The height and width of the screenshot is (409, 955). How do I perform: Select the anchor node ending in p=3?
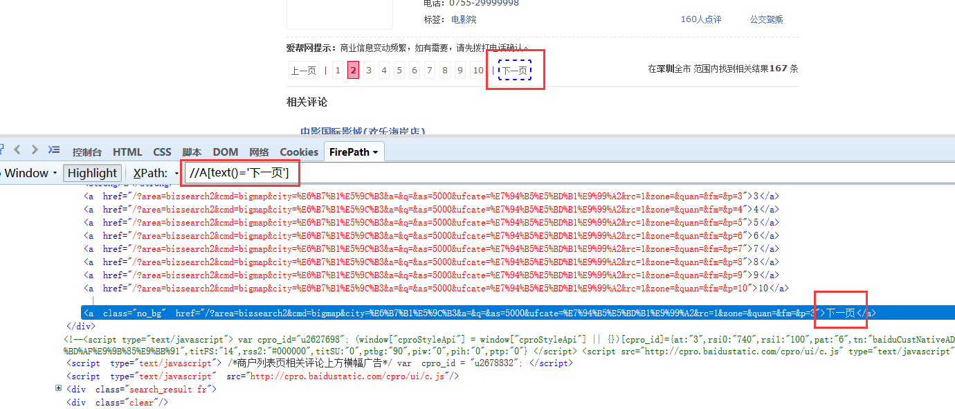[x=433, y=196]
